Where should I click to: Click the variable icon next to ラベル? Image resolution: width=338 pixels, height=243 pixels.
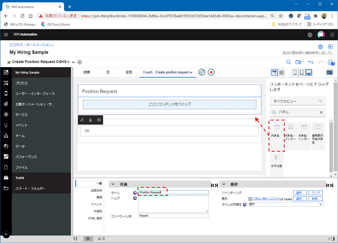[135, 193]
